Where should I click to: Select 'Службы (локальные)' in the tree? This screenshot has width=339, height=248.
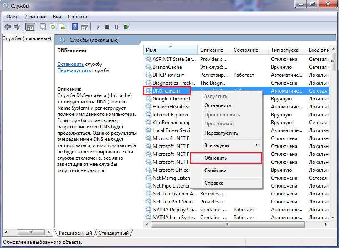[27, 38]
